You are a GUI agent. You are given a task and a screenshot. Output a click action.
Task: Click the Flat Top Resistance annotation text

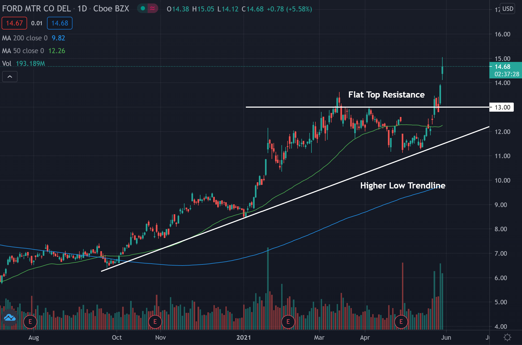tap(386, 95)
